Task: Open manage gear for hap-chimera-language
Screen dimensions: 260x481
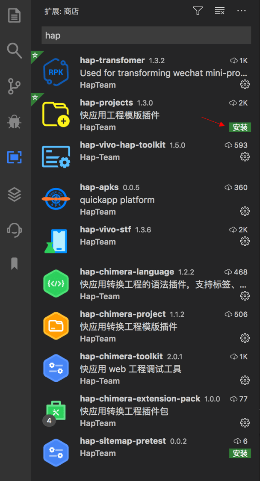Action: click(245, 296)
